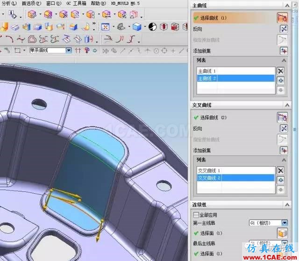Collapse the 连续性 section
Screen dimensions: 299x261
tap(287, 205)
